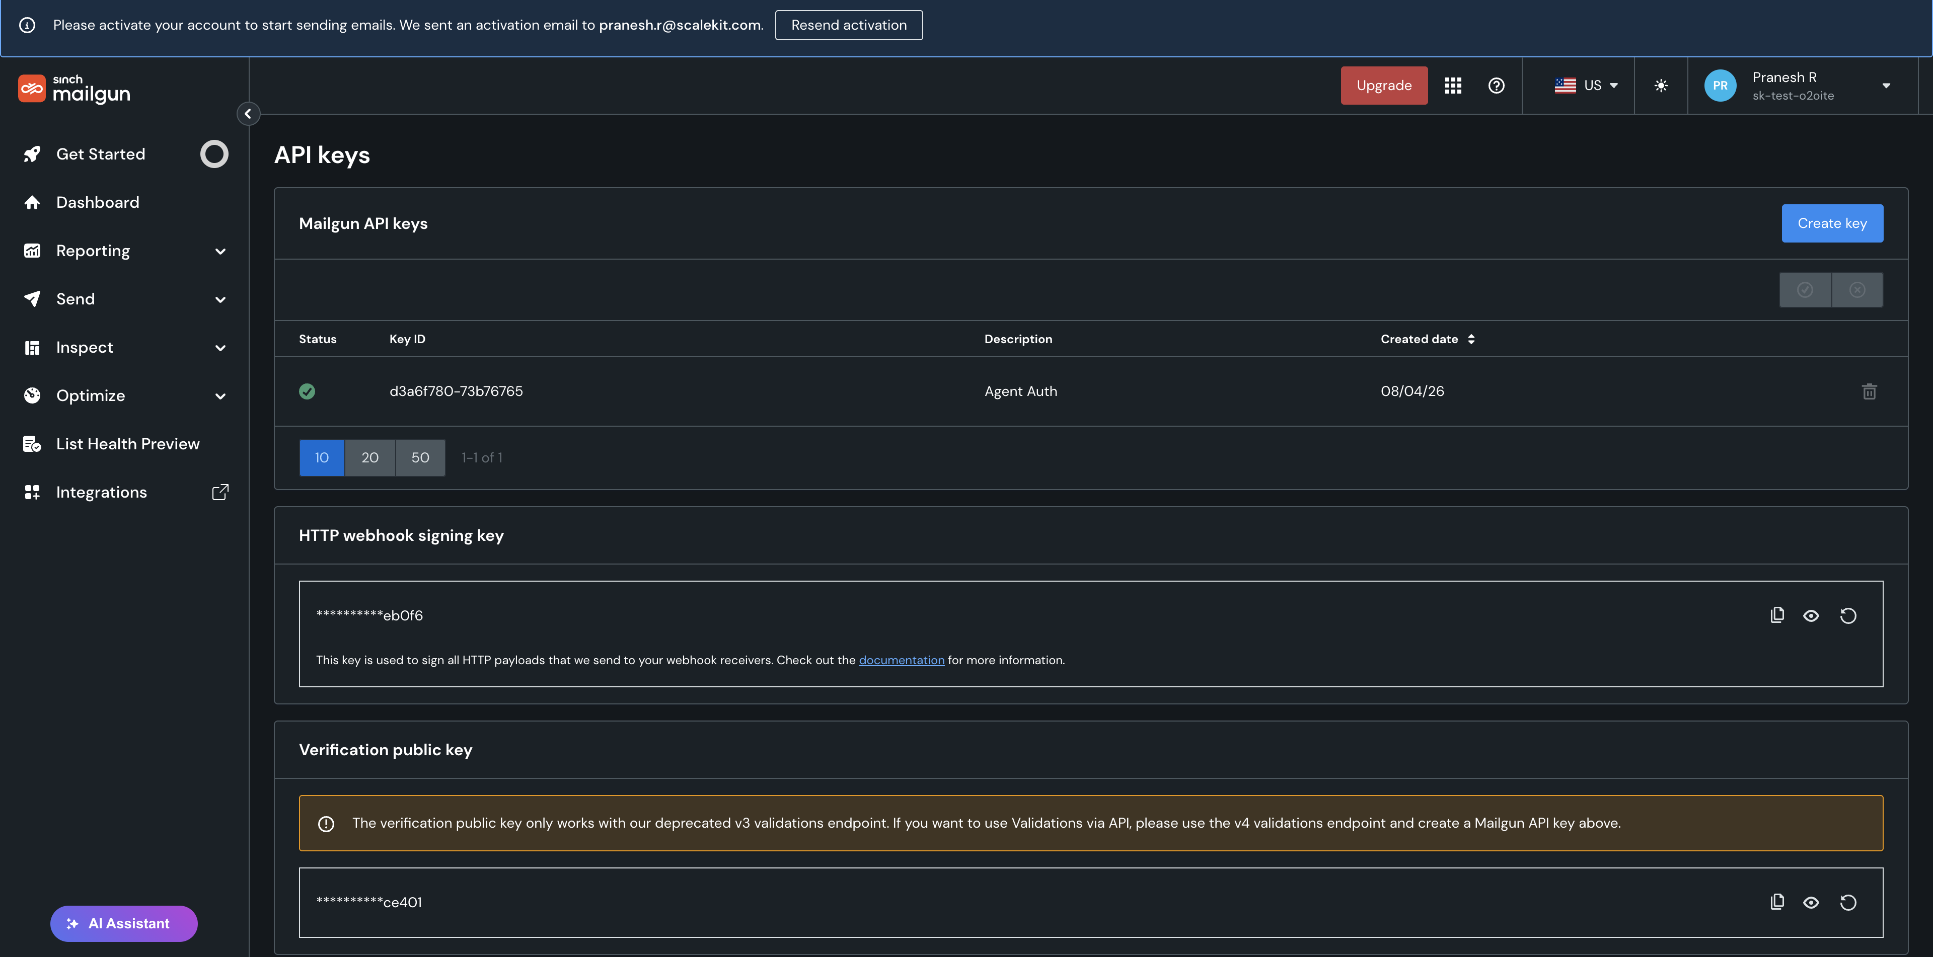Image resolution: width=1933 pixels, height=957 pixels.
Task: Reveal the HTTP webhook signing key
Action: 1811,616
